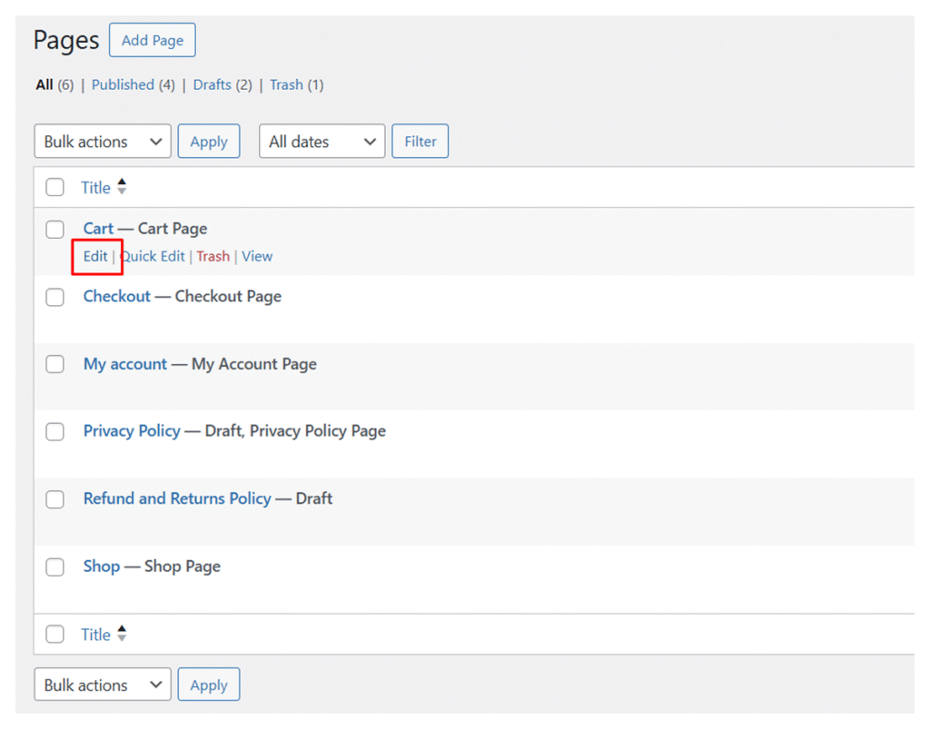Expand the All dates filter dropdown

tap(322, 142)
